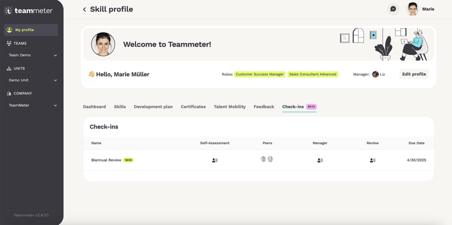The height and width of the screenshot is (225, 452).
Task: Click the second peer avatar in Biannual Review
Action: (x=270, y=159)
